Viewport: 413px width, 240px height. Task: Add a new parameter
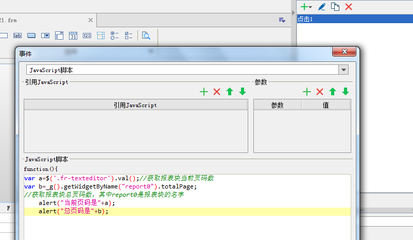pos(307,92)
